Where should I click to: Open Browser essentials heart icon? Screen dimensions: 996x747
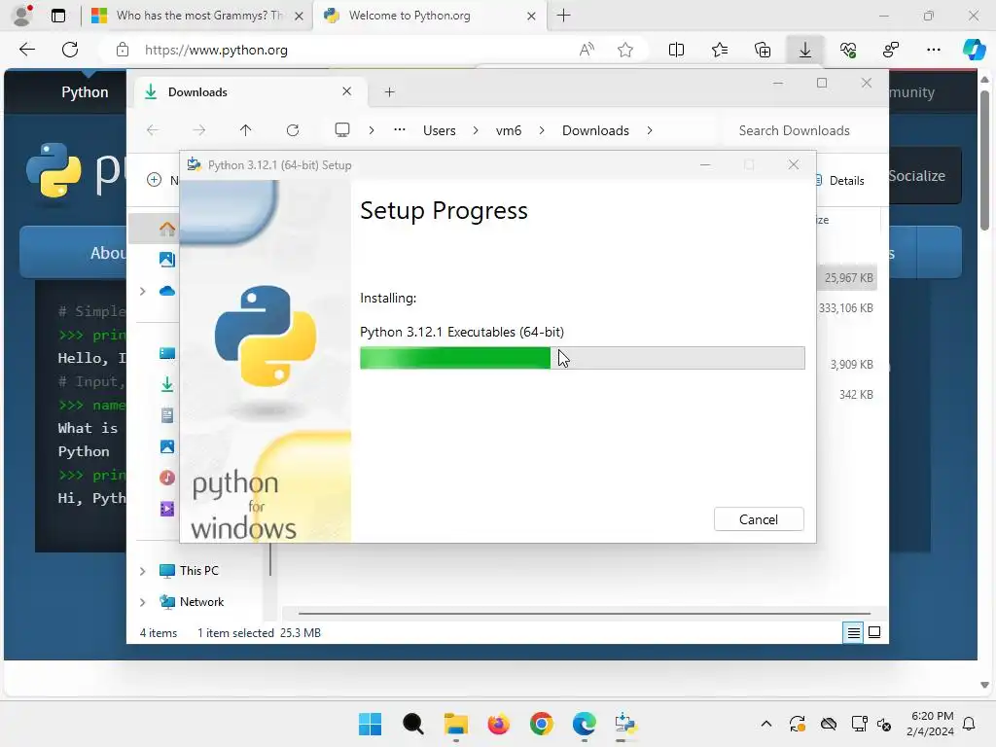848,50
